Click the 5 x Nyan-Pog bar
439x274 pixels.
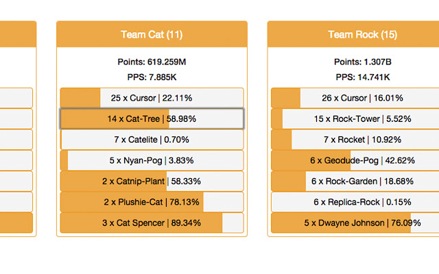click(x=152, y=160)
